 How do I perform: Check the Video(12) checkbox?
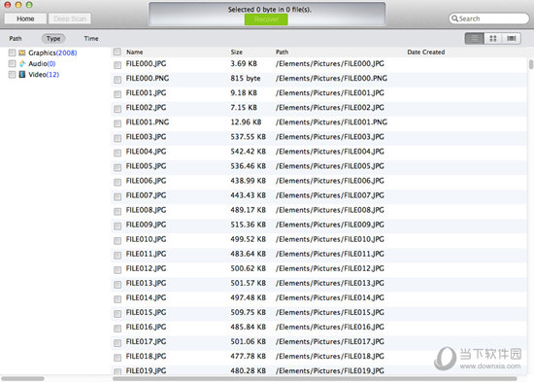click(13, 74)
